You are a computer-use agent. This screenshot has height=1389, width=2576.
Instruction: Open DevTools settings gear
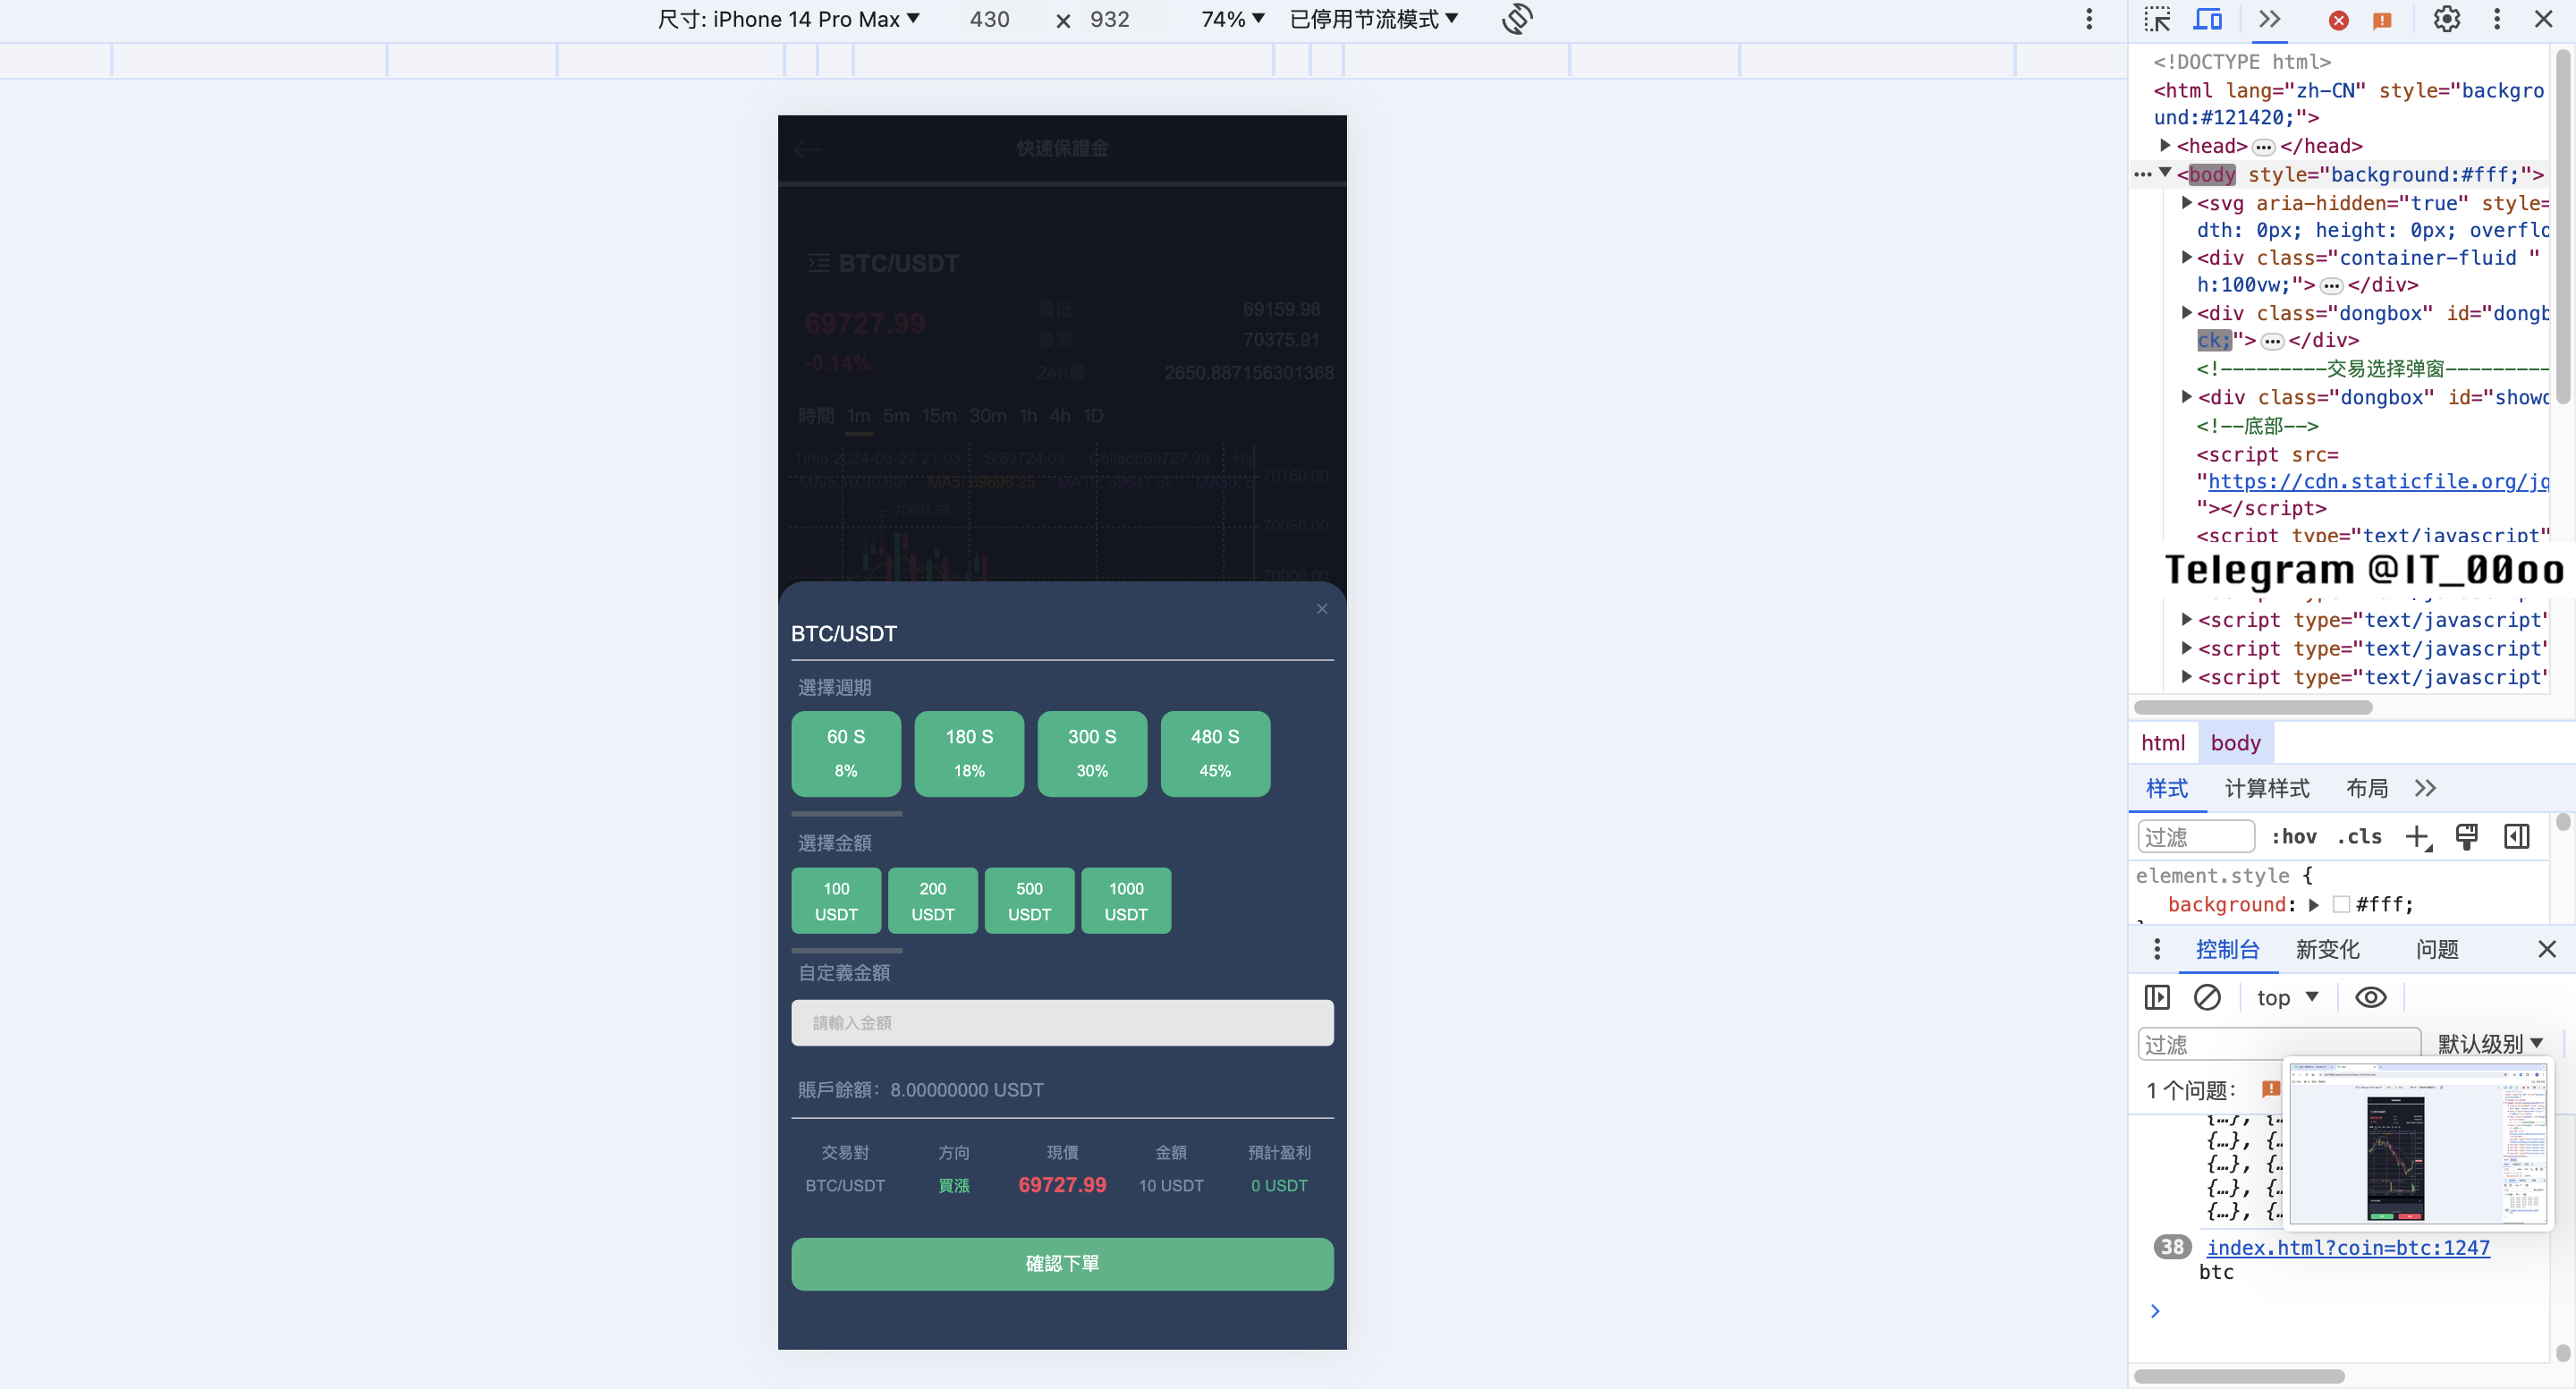(x=2447, y=19)
